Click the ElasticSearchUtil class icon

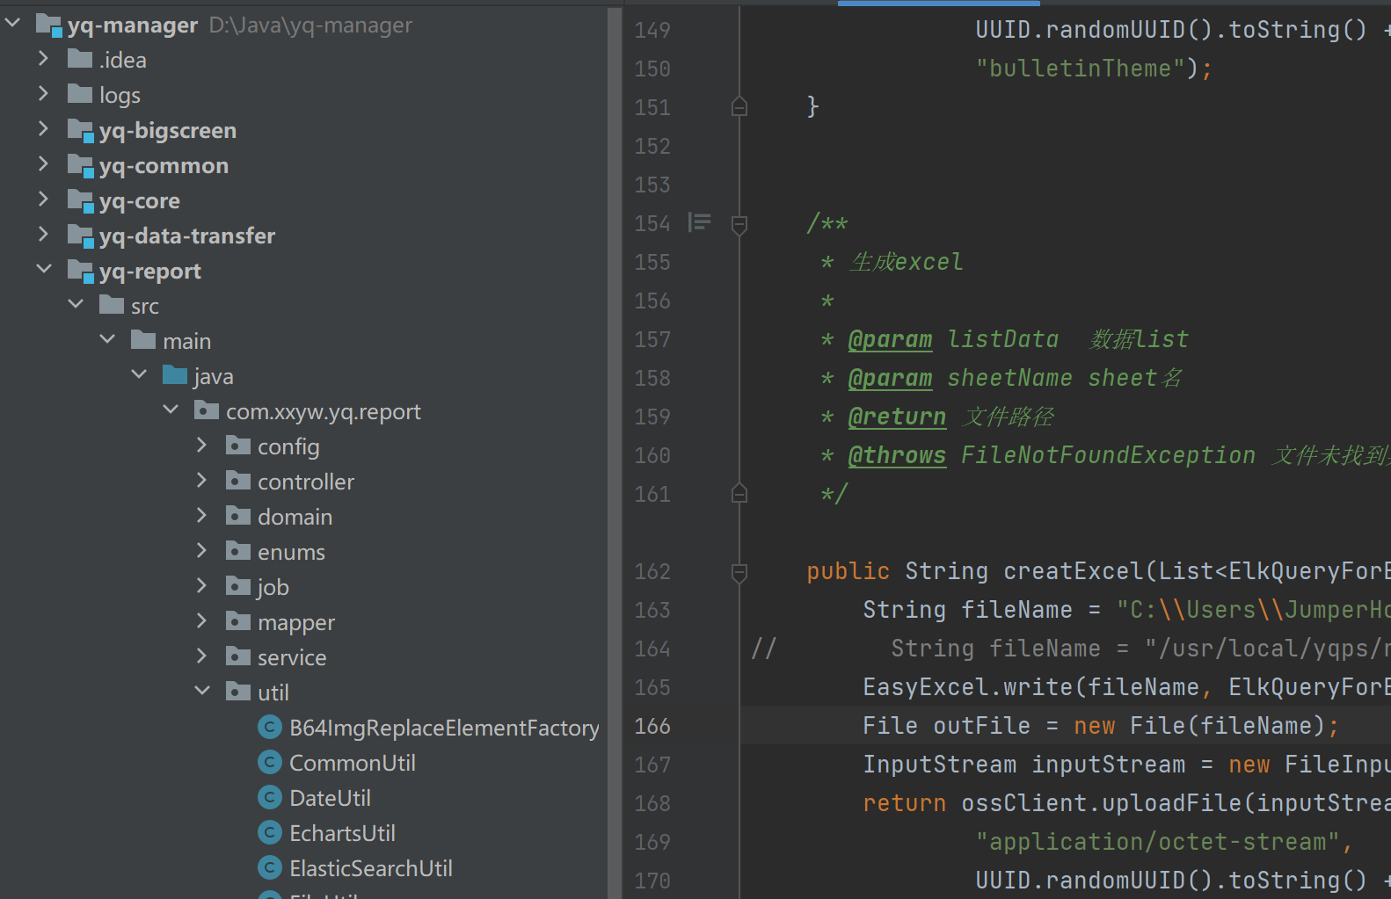point(270,867)
